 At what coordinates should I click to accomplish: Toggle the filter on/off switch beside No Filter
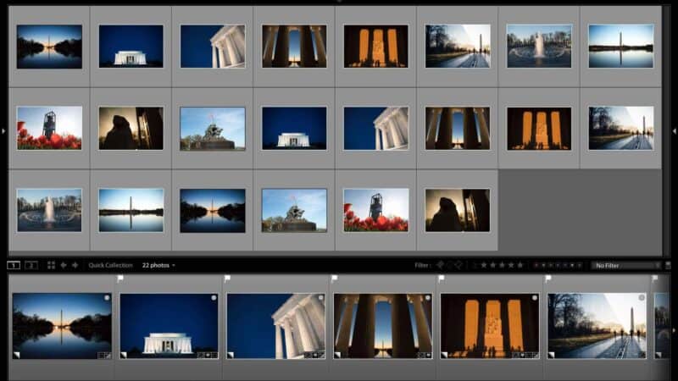(668, 265)
